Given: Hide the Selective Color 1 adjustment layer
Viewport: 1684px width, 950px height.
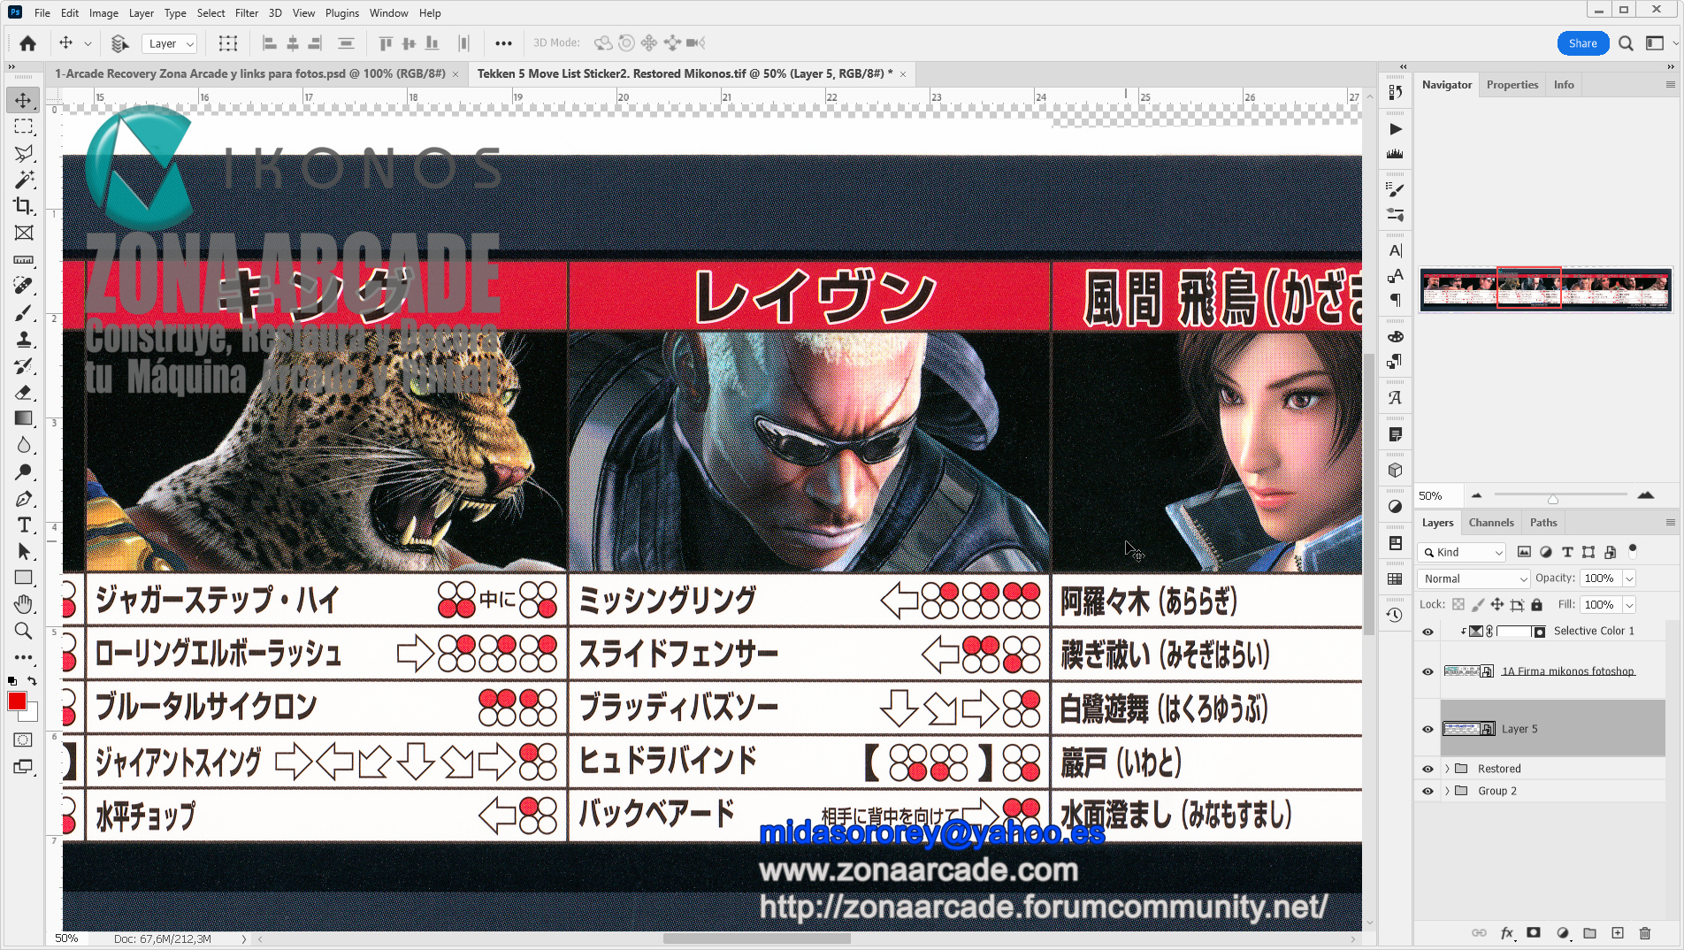Looking at the screenshot, I should coord(1428,631).
